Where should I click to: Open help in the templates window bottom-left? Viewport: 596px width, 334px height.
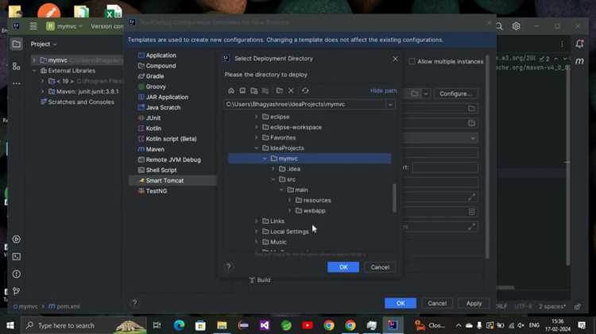(x=134, y=303)
